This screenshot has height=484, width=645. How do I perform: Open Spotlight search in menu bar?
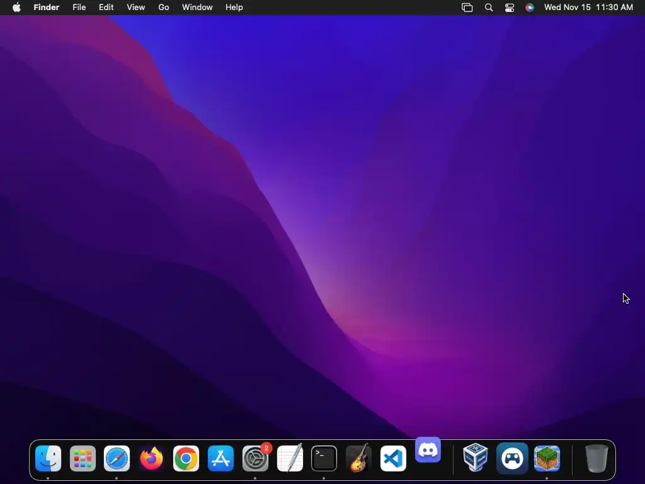click(x=489, y=8)
